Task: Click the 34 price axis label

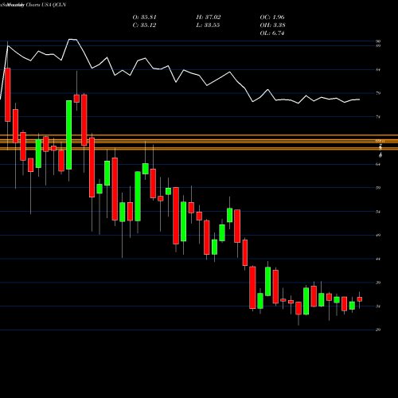Action: point(378,306)
